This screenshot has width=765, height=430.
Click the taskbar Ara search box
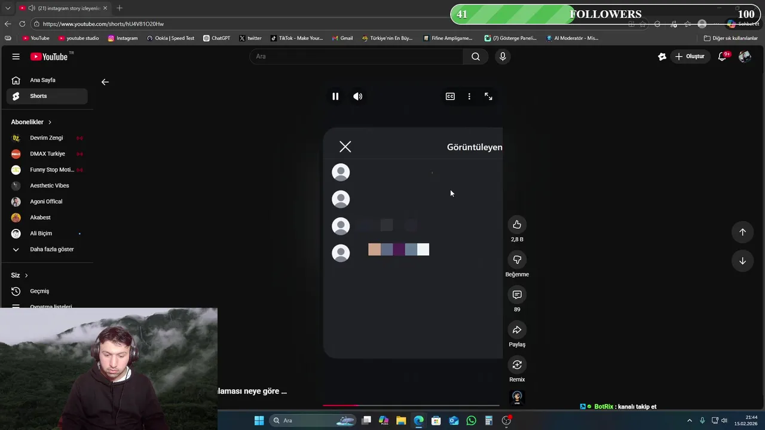(314, 420)
